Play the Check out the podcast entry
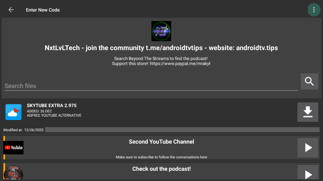Screen dimensions: 323x181 point(307,173)
